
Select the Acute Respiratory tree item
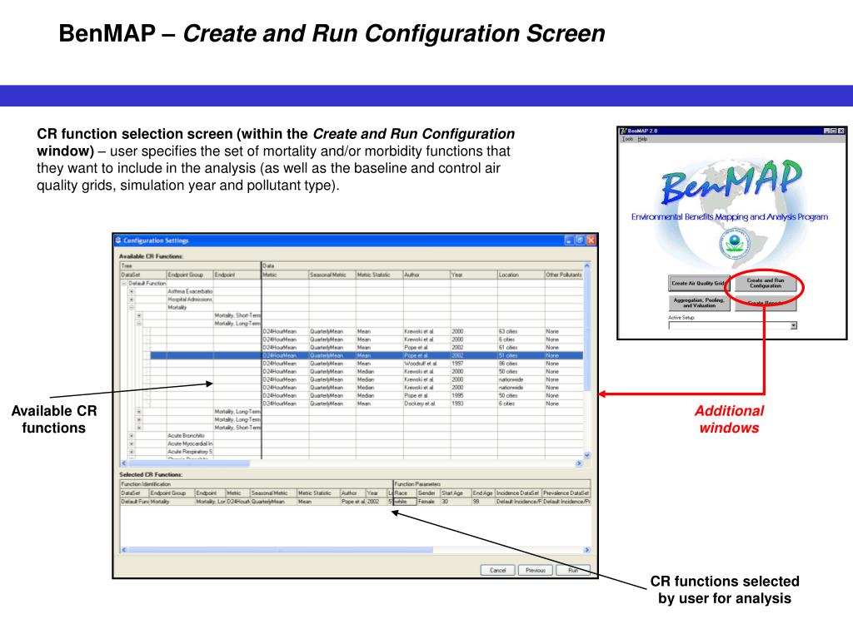pos(190,452)
